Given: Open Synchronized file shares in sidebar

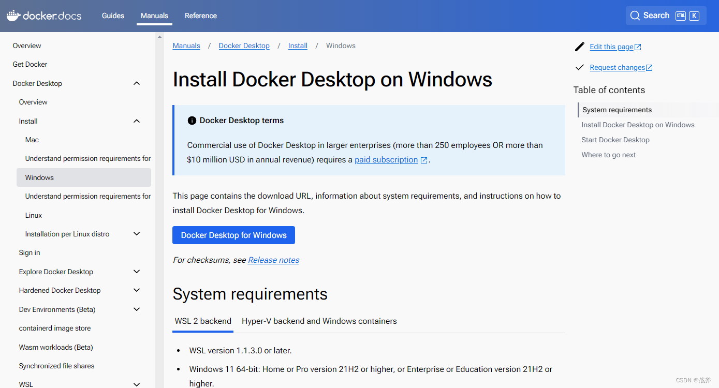Looking at the screenshot, I should pyautogui.click(x=57, y=366).
